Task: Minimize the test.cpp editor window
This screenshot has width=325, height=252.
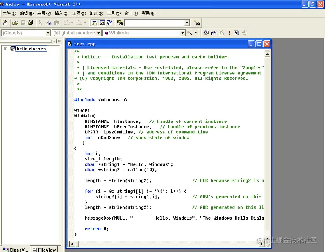Action: 251,44
